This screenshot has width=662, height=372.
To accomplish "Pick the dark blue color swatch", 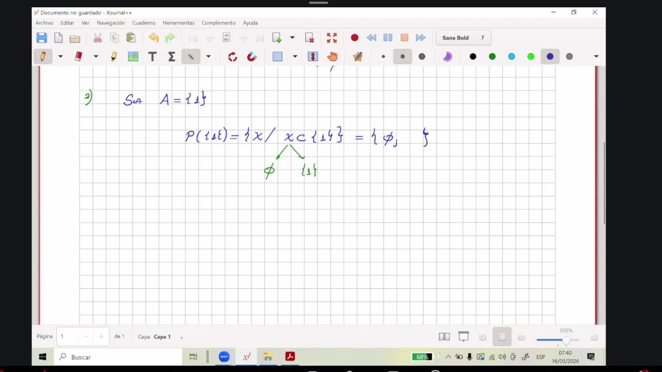I will tap(550, 56).
